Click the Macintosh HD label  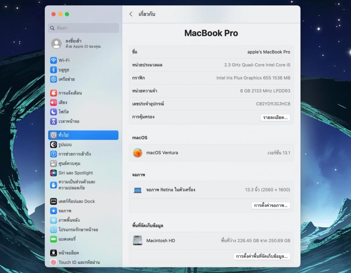coord(161,241)
